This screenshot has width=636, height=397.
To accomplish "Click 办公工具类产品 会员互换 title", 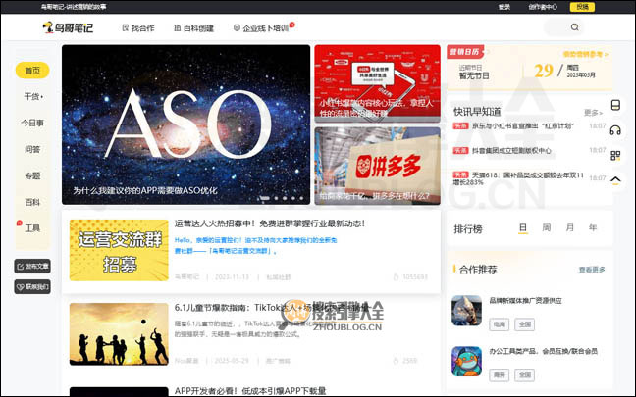I will point(543,351).
